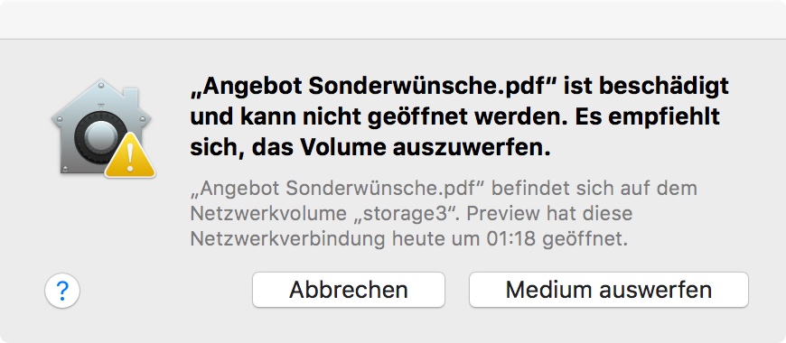Click the house chimney on the Gatekeeper icon

pyautogui.click(x=130, y=97)
